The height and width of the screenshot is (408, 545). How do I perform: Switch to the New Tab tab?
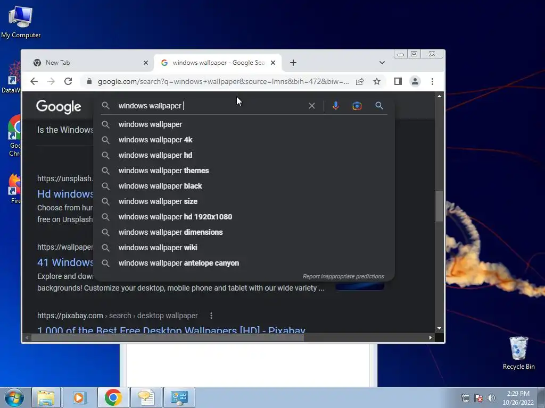pyautogui.click(x=89, y=63)
